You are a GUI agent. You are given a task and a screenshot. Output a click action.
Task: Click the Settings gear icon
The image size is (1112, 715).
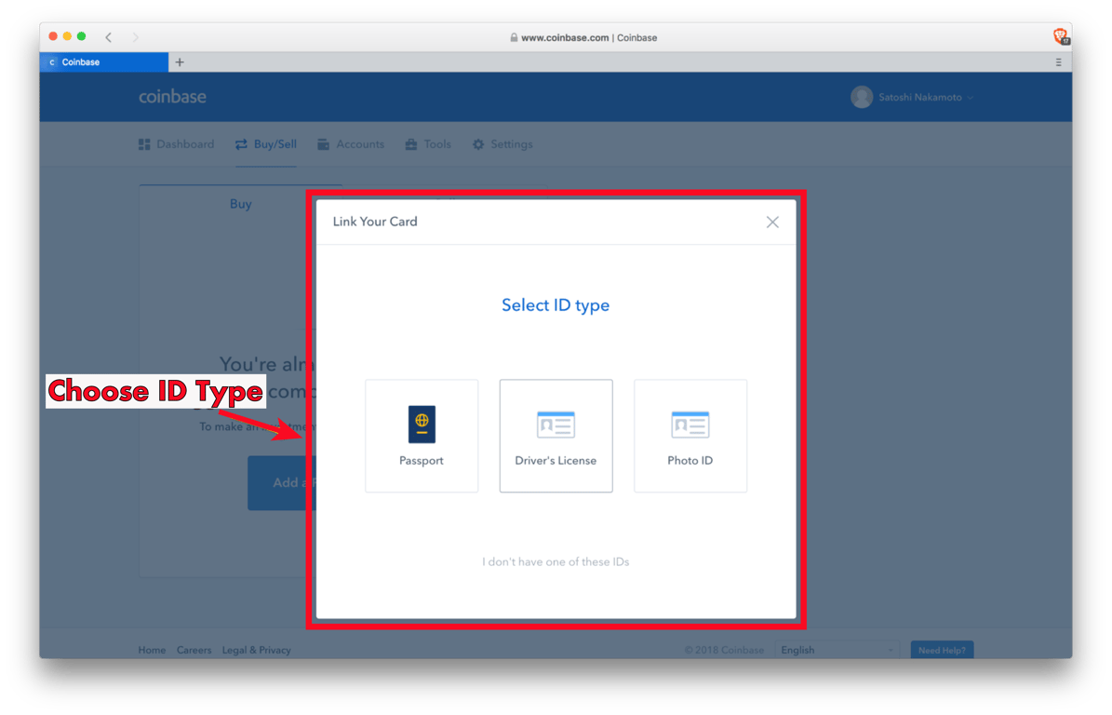point(477,144)
